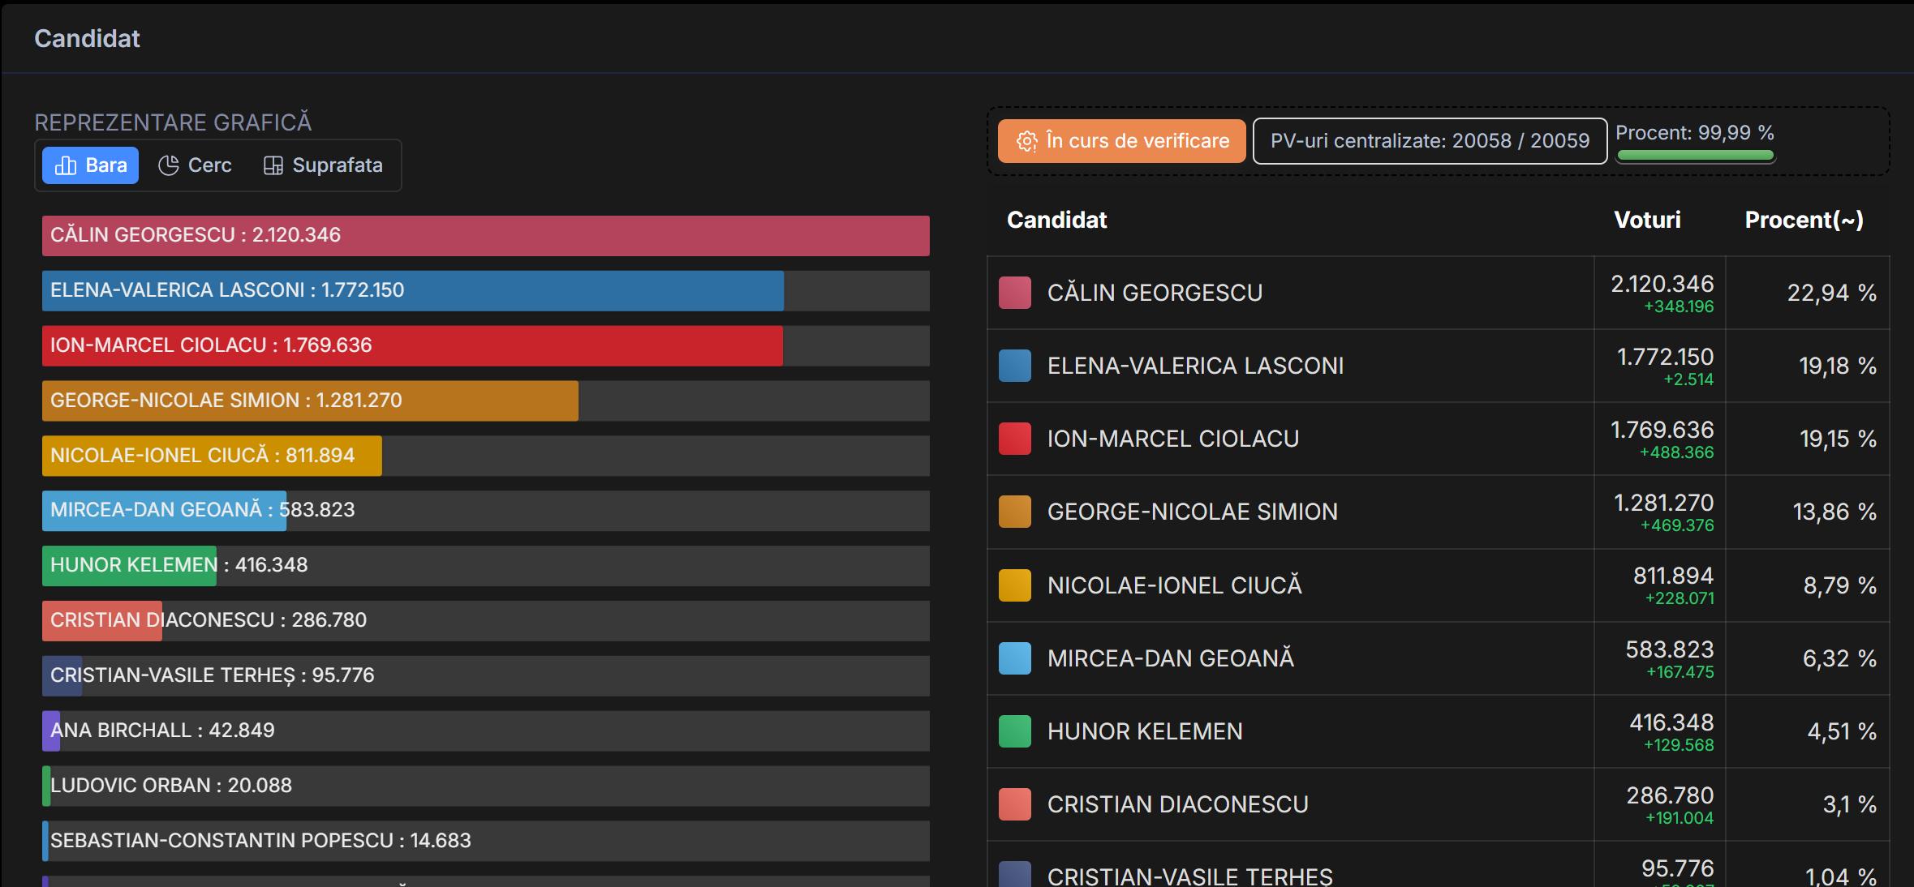
Task: Click the Procent(~) column header
Action: click(1804, 220)
